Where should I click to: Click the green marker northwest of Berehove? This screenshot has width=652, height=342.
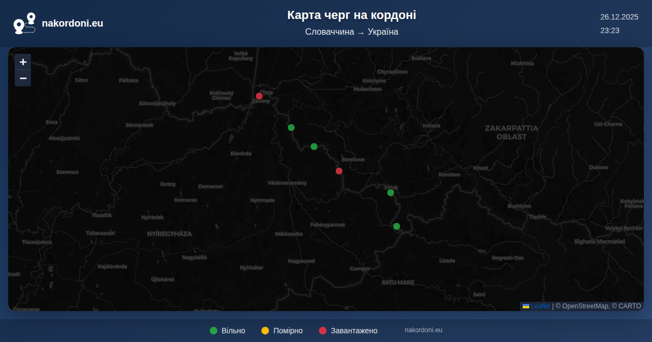tap(314, 147)
